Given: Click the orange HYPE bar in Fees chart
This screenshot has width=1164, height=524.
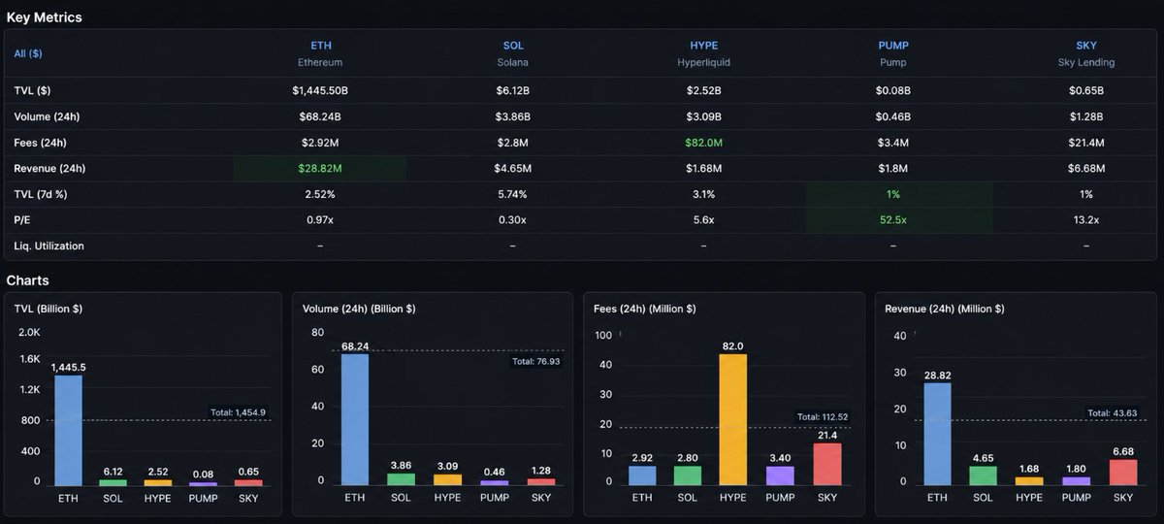Looking at the screenshot, I should click(733, 419).
